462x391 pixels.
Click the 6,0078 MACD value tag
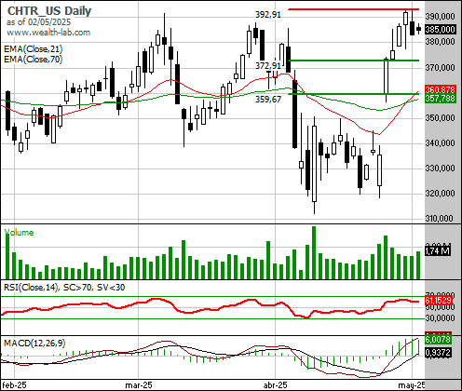click(438, 340)
